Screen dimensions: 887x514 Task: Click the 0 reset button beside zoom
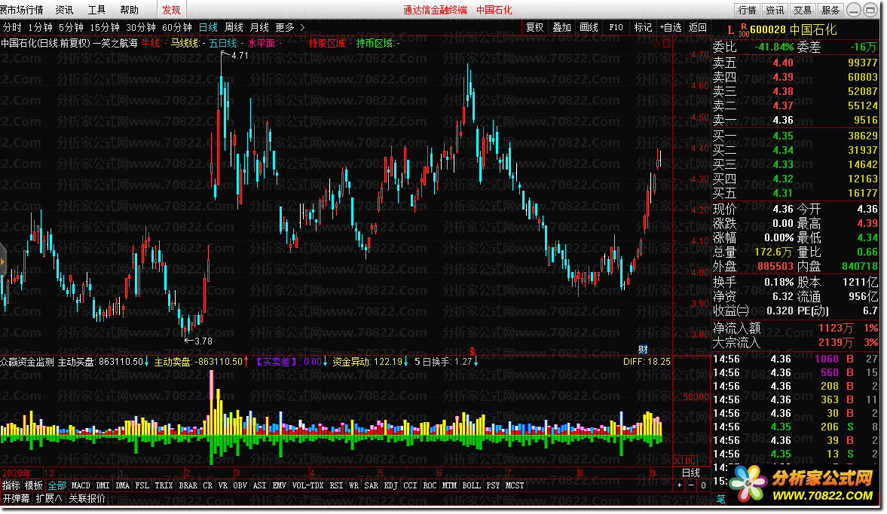[702, 485]
